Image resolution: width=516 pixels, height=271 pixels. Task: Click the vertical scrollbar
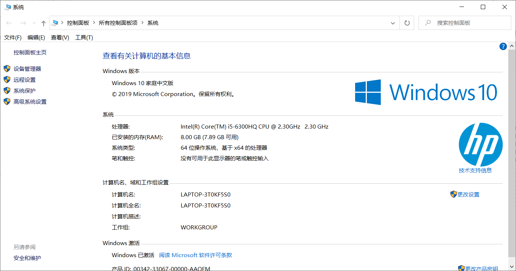click(512, 153)
